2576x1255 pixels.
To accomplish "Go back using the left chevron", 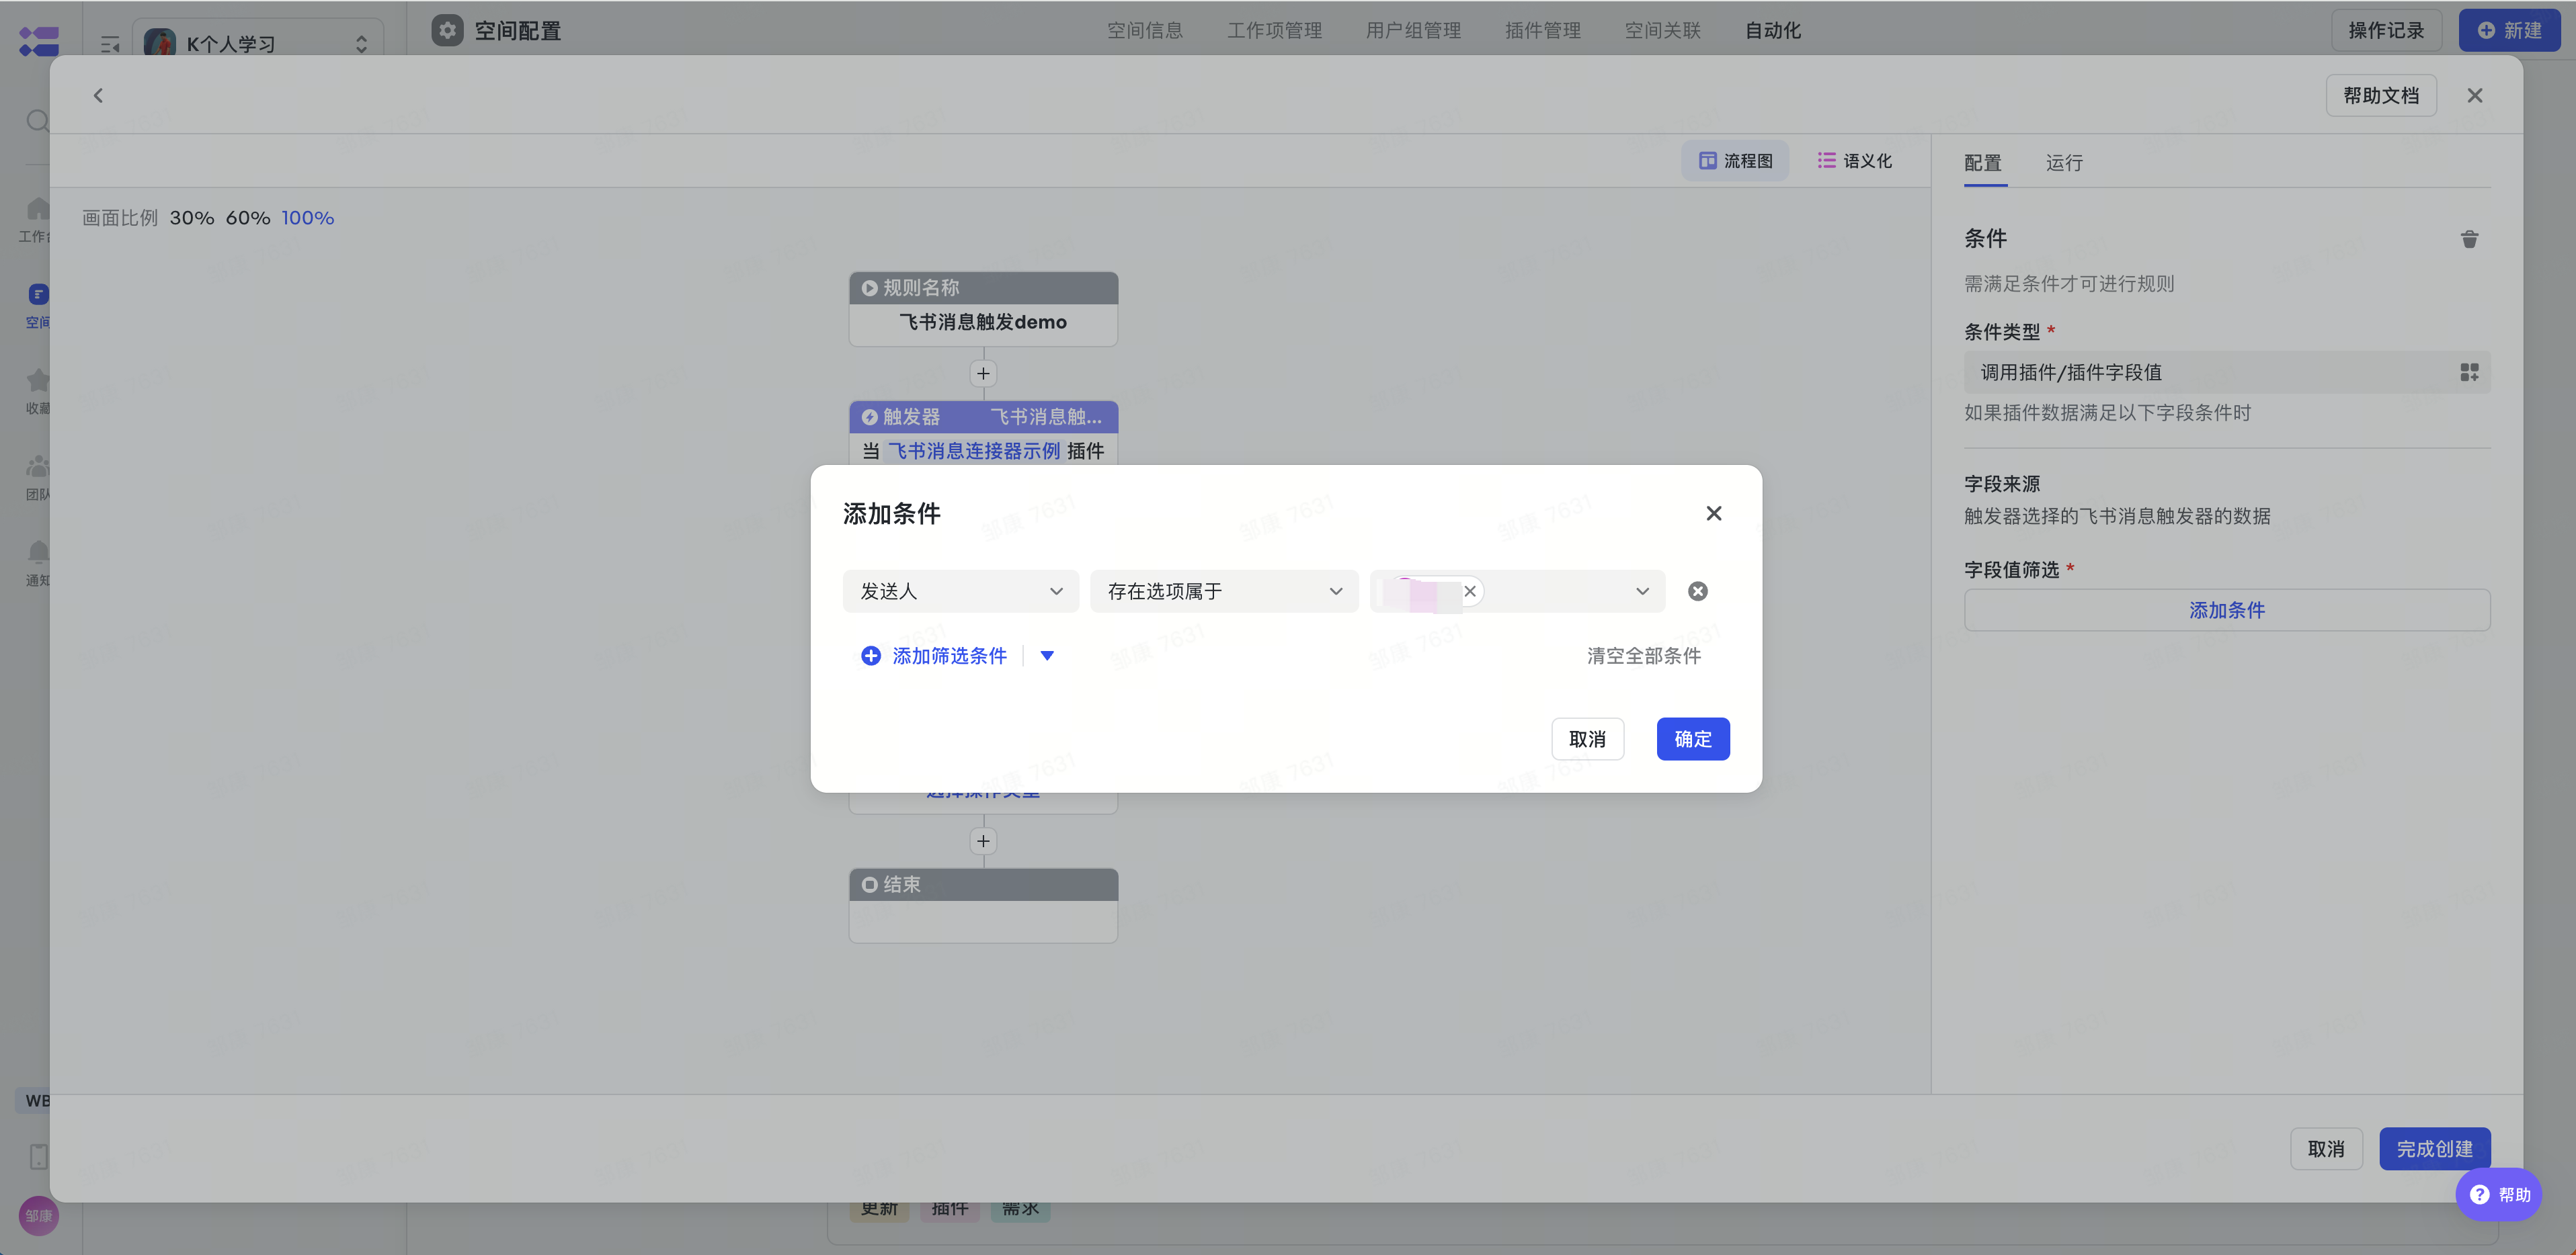I will (98, 95).
